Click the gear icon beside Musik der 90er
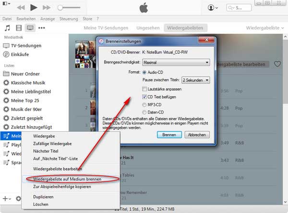The width and height of the screenshot is (288, 213). (x=6, y=109)
